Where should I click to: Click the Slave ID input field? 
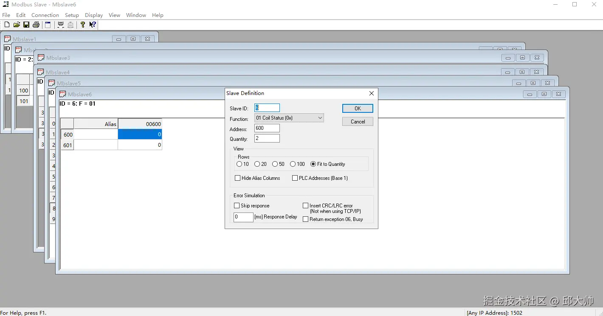pyautogui.click(x=267, y=108)
